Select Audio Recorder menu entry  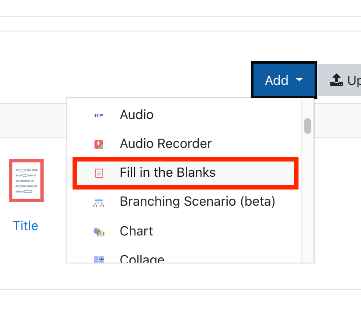click(184, 144)
